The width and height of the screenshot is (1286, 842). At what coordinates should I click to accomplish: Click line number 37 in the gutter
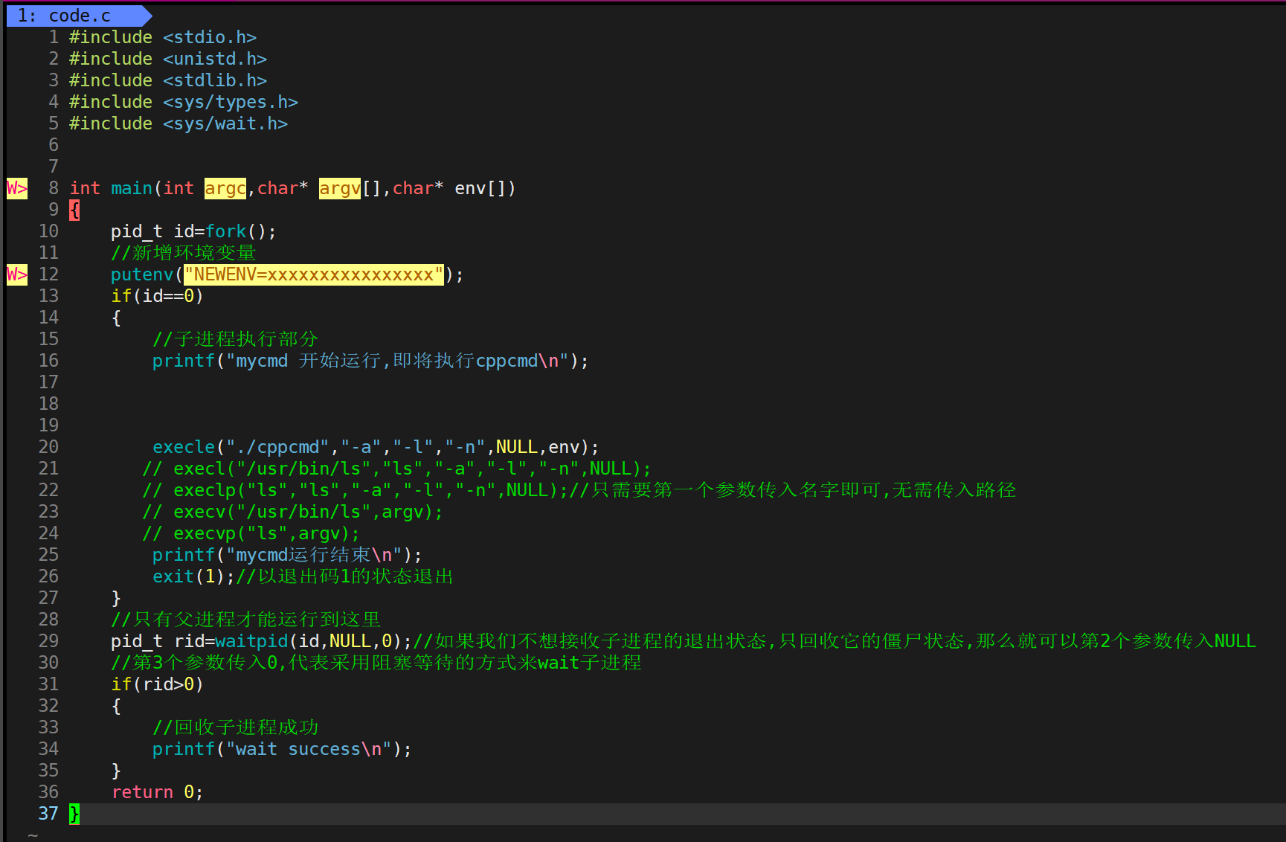tap(48, 814)
